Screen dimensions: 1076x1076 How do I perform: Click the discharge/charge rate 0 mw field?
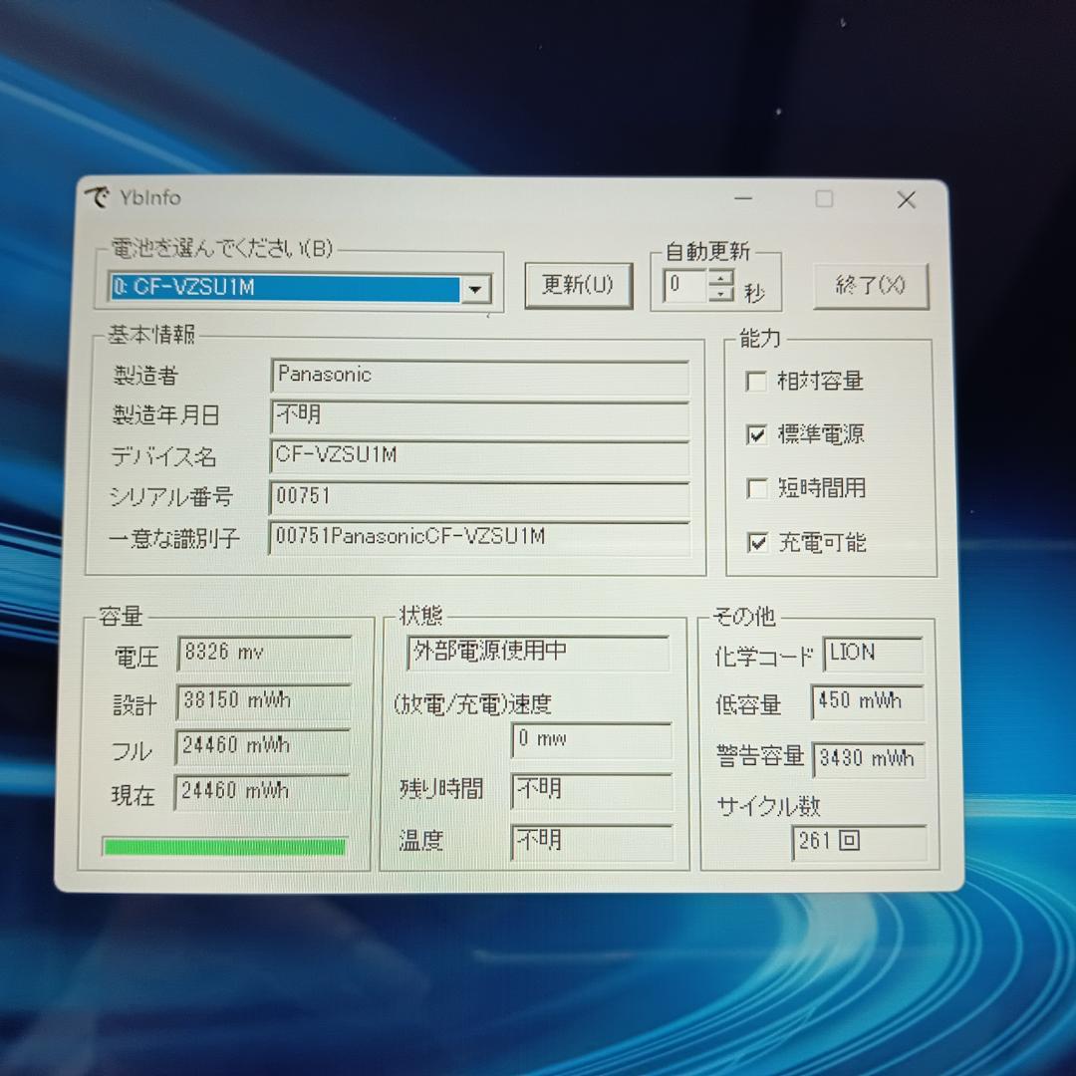[592, 739]
